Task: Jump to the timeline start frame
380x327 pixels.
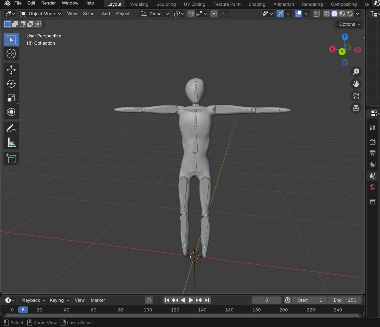Action: coord(167,300)
